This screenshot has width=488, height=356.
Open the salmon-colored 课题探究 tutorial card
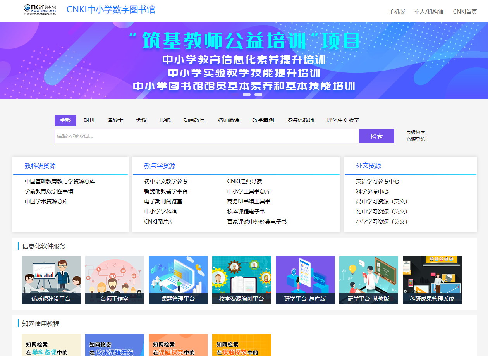click(x=178, y=345)
